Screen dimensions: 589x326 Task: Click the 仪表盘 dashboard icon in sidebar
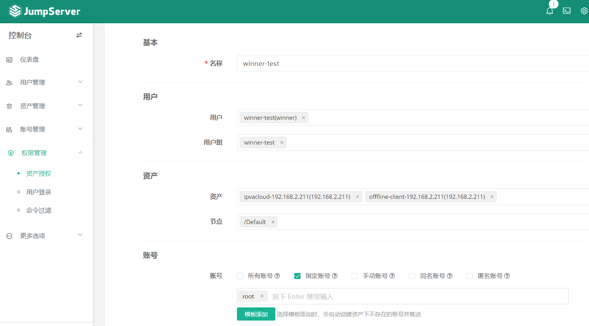[x=9, y=59]
